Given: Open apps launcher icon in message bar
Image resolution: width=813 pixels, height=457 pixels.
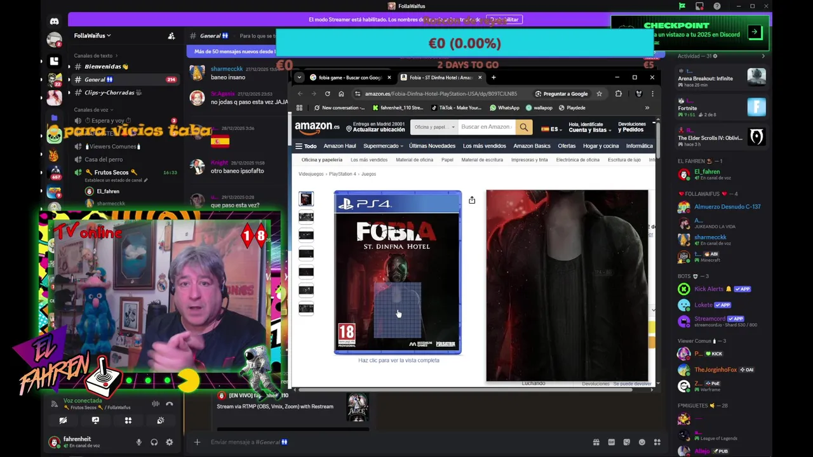Looking at the screenshot, I should [x=657, y=442].
